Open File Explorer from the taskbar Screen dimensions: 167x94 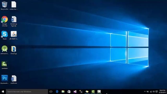click(x=63, y=92)
